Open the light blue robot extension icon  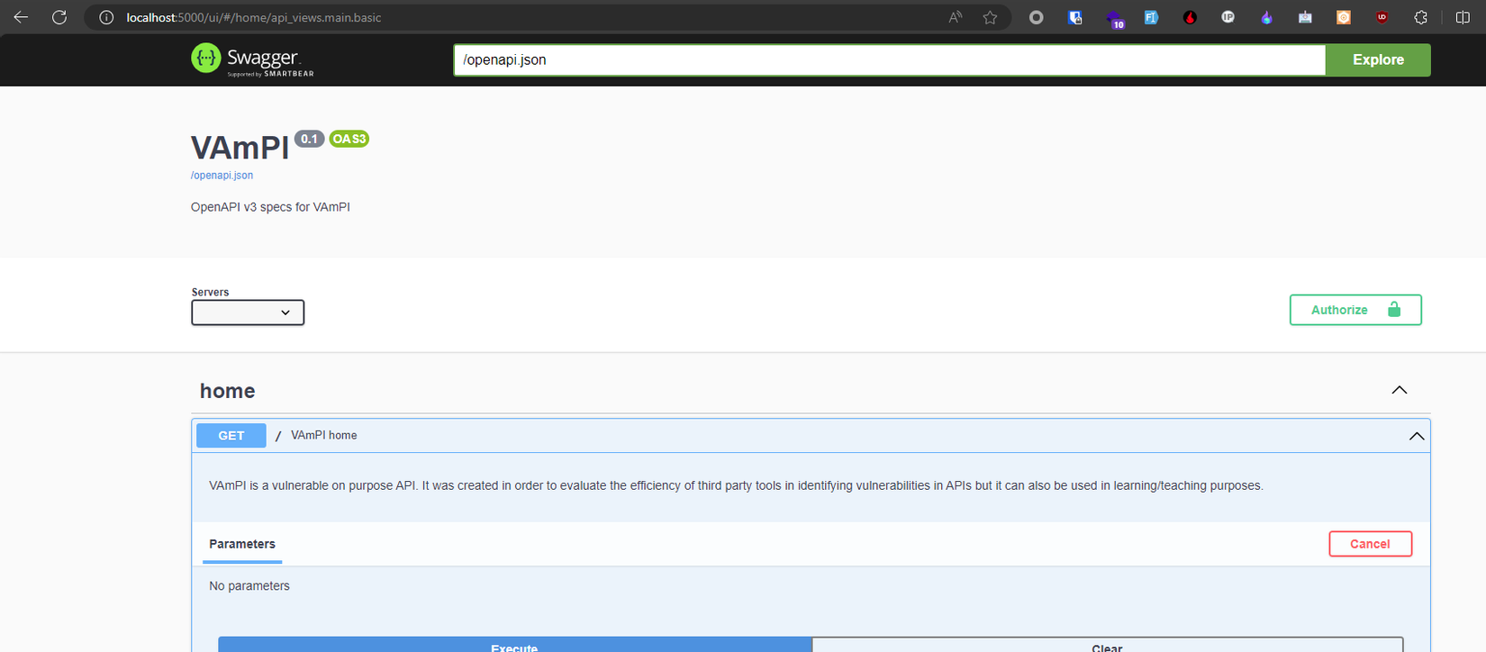[1305, 17]
